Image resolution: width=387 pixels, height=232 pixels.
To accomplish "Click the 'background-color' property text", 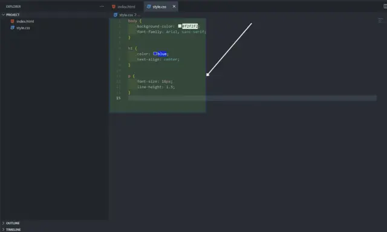I will (154, 27).
